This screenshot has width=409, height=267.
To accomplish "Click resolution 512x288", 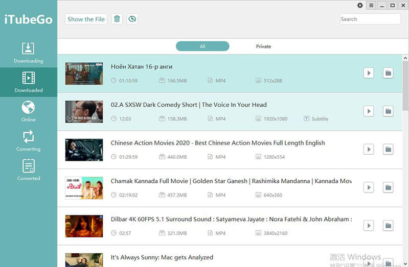I will 272,81.
